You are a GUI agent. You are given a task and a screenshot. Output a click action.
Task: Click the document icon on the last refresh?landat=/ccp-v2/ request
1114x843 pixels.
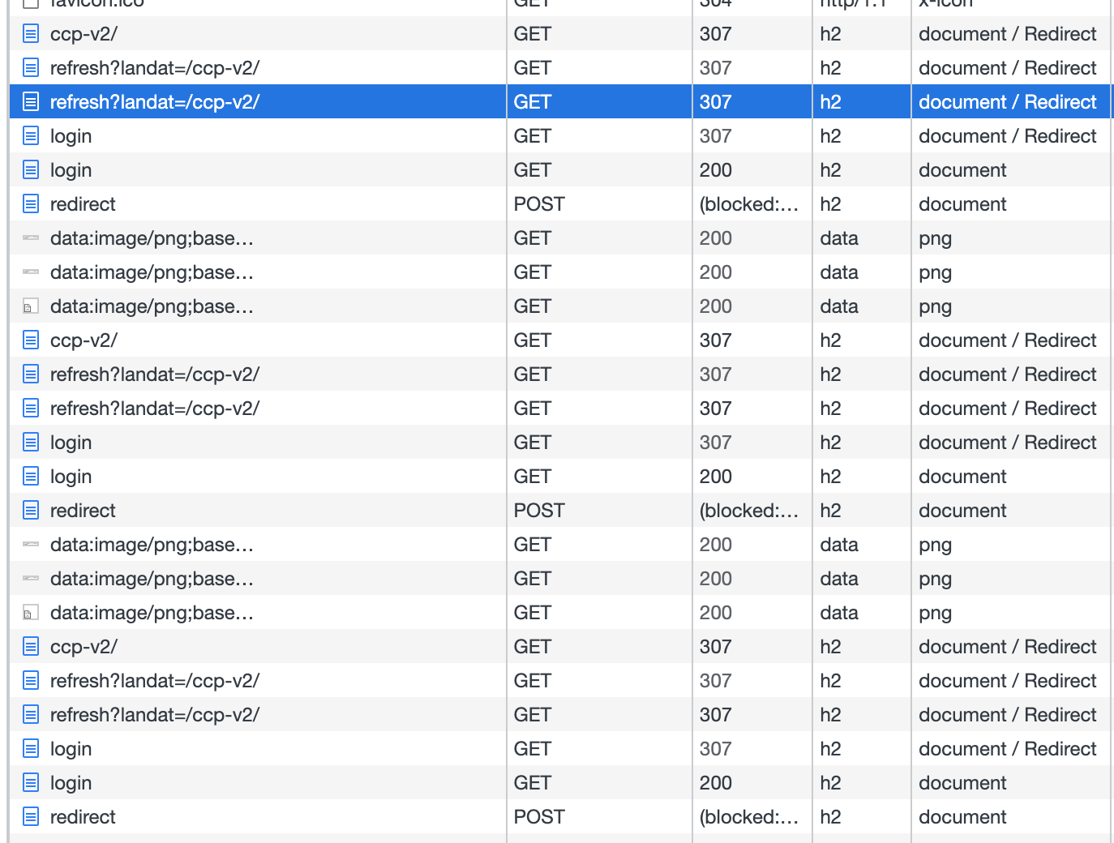[x=31, y=714]
